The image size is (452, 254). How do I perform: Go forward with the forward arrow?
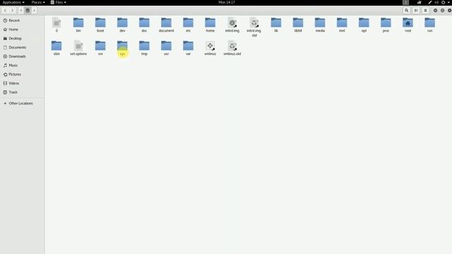pos(13,11)
